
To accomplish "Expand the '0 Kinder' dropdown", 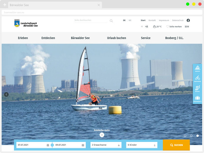I will 142,145.
